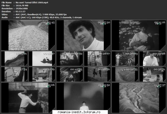Screen dimensions: 167x114
Task: Open the thumbnail stamped 00:07:30
Action: (x=83, y=35)
